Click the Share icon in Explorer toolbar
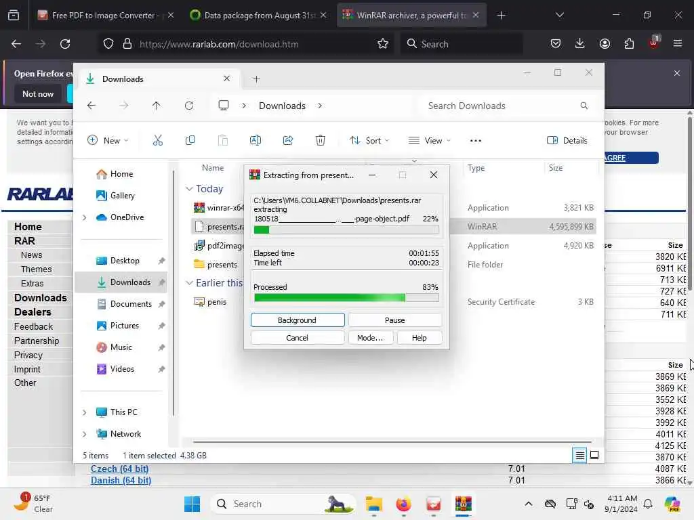This screenshot has width=694, height=520. pos(288,141)
